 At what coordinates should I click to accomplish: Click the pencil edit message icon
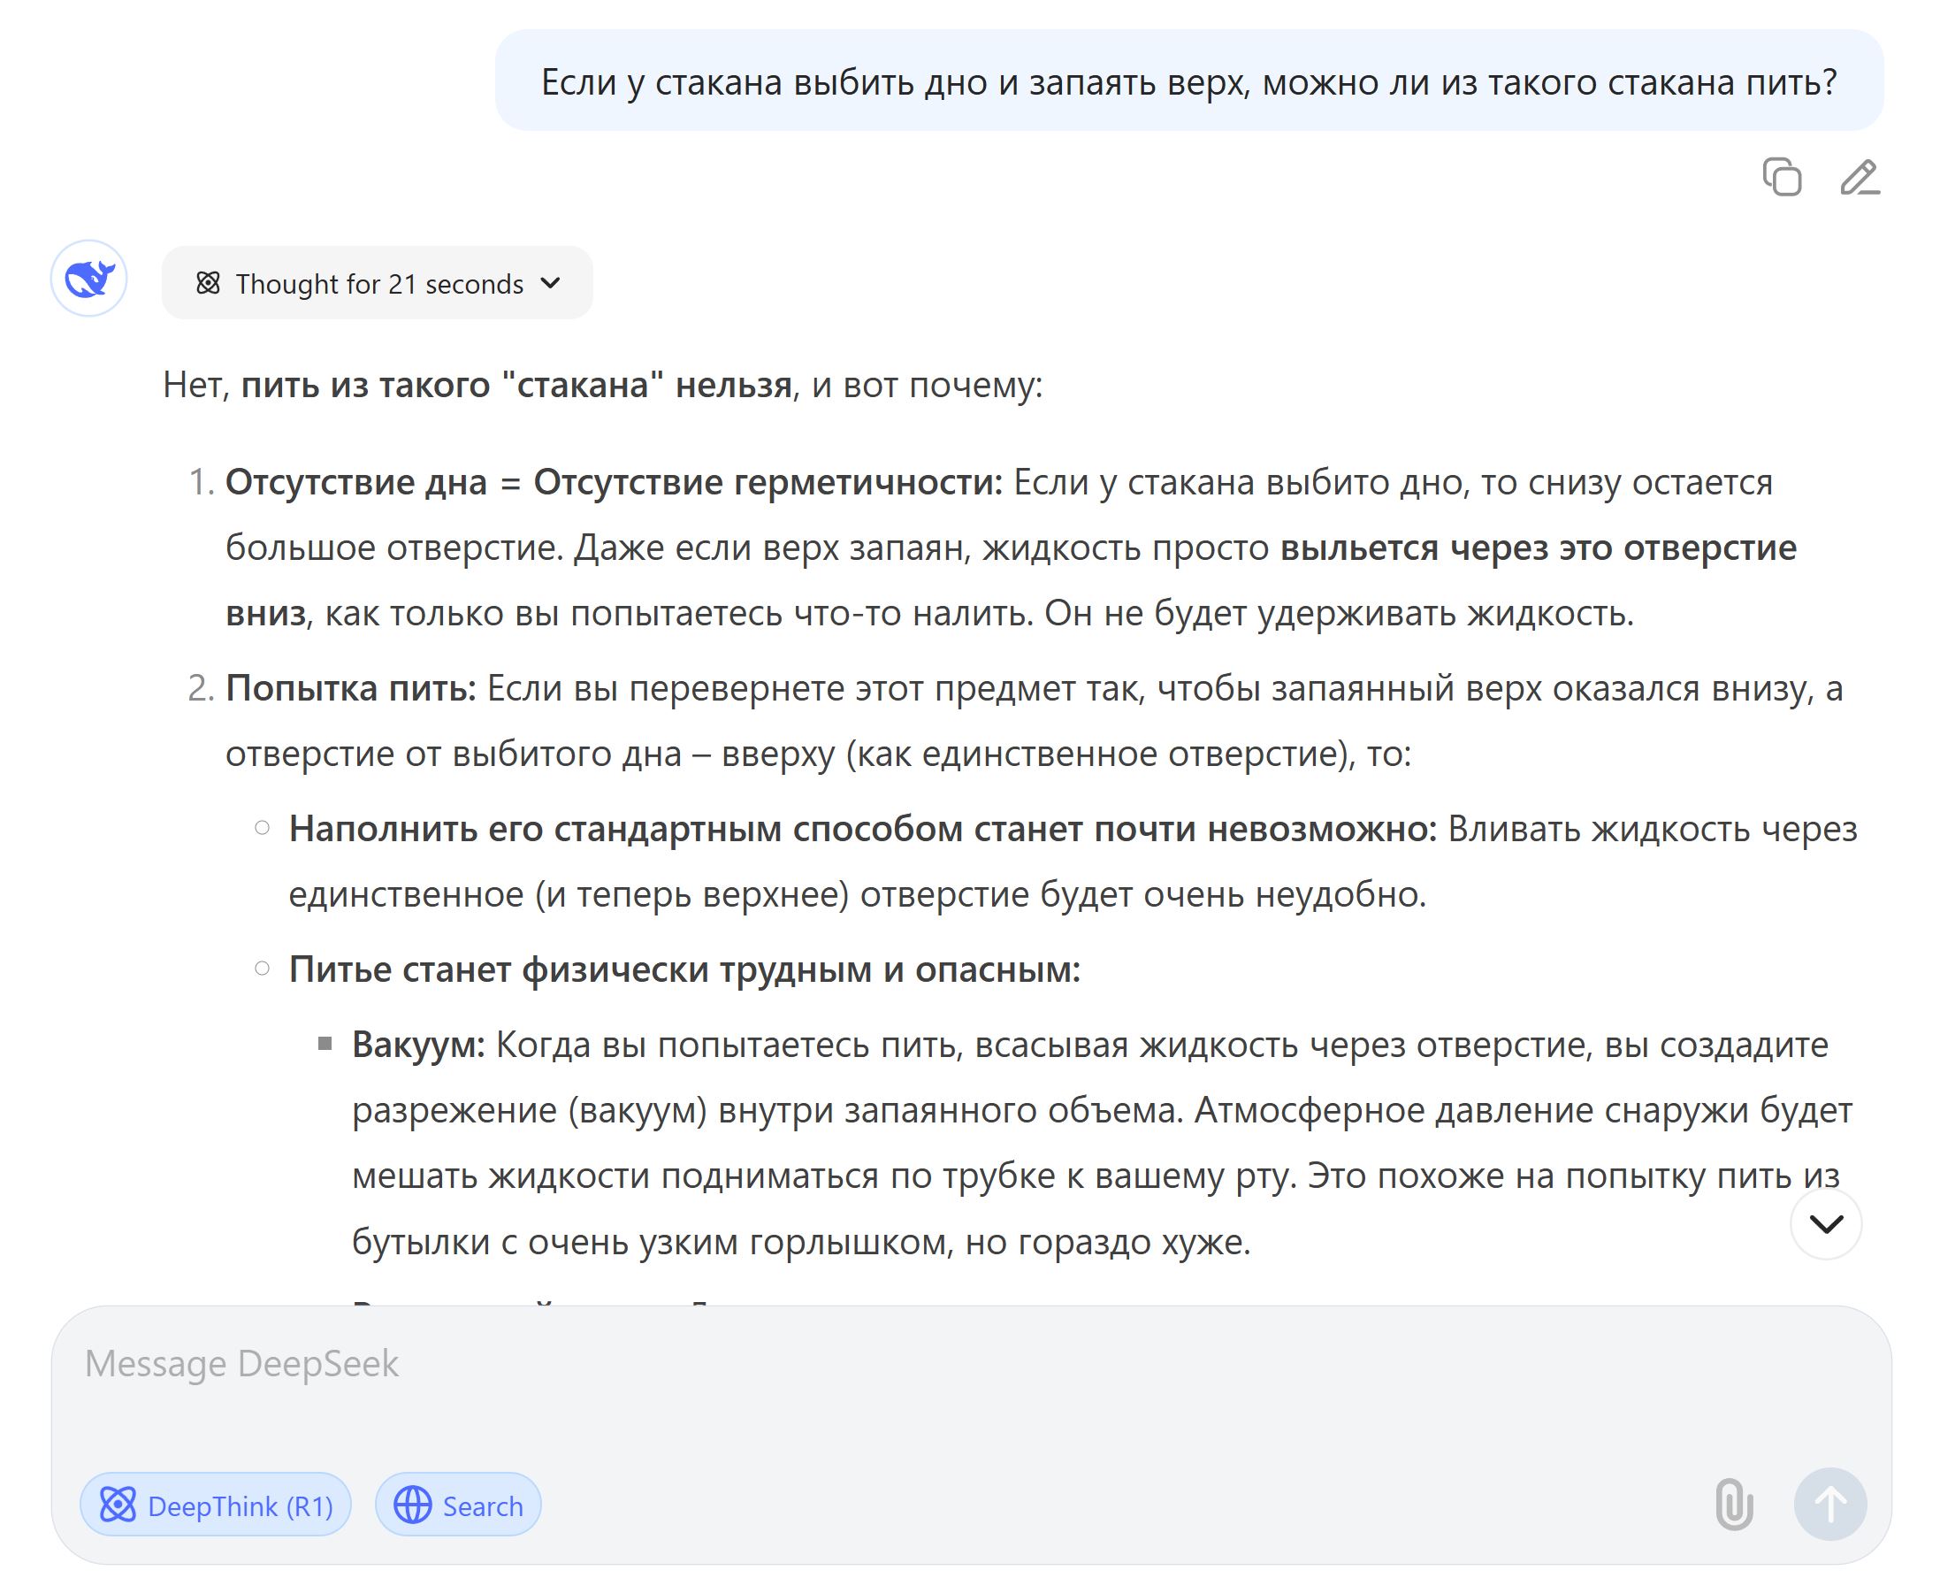coord(1860,176)
